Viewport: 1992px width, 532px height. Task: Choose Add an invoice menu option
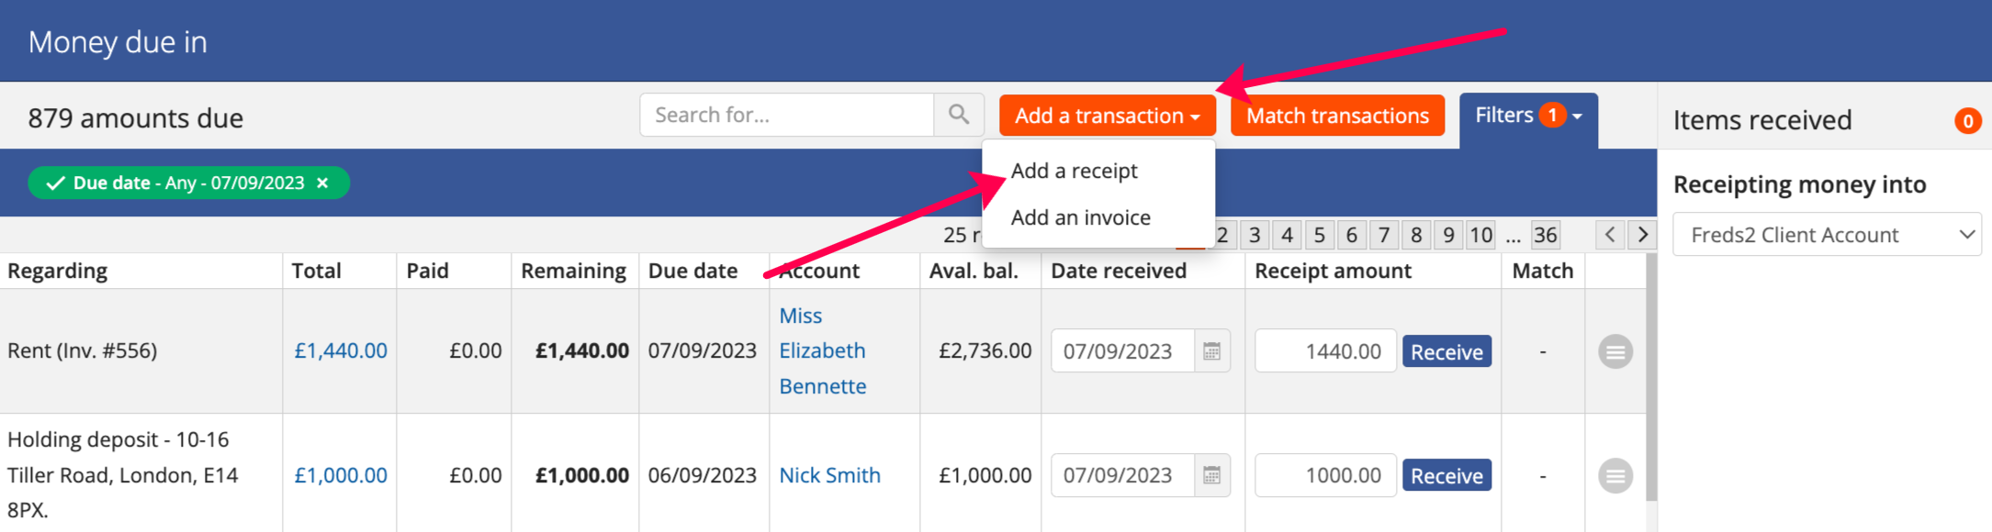(1080, 217)
